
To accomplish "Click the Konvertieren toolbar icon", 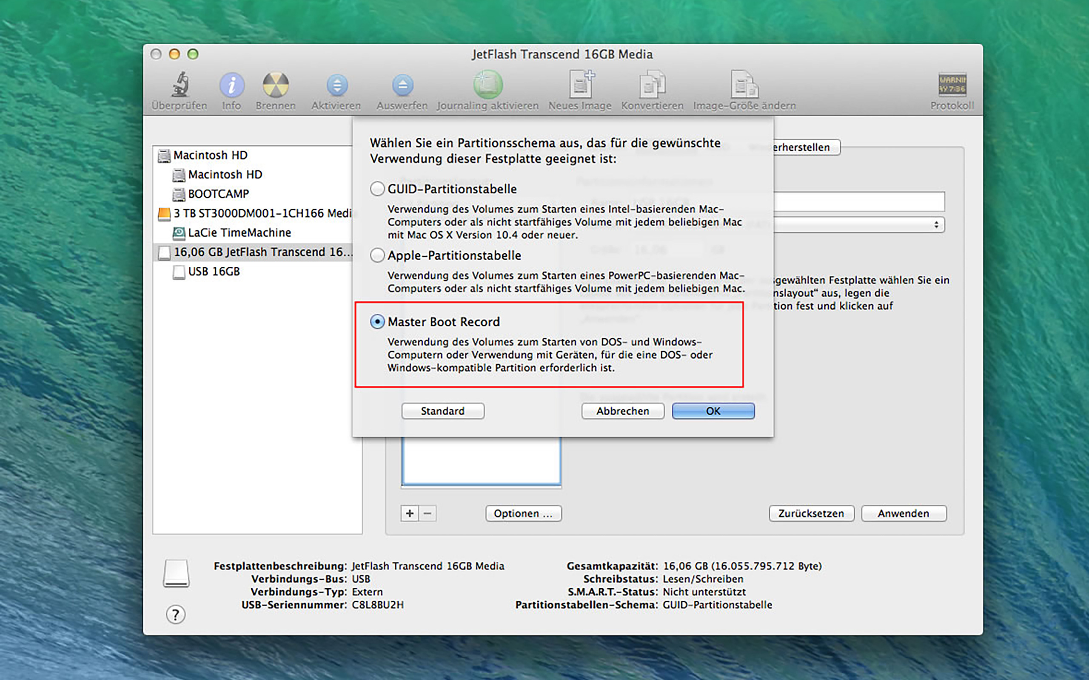I will [x=652, y=85].
